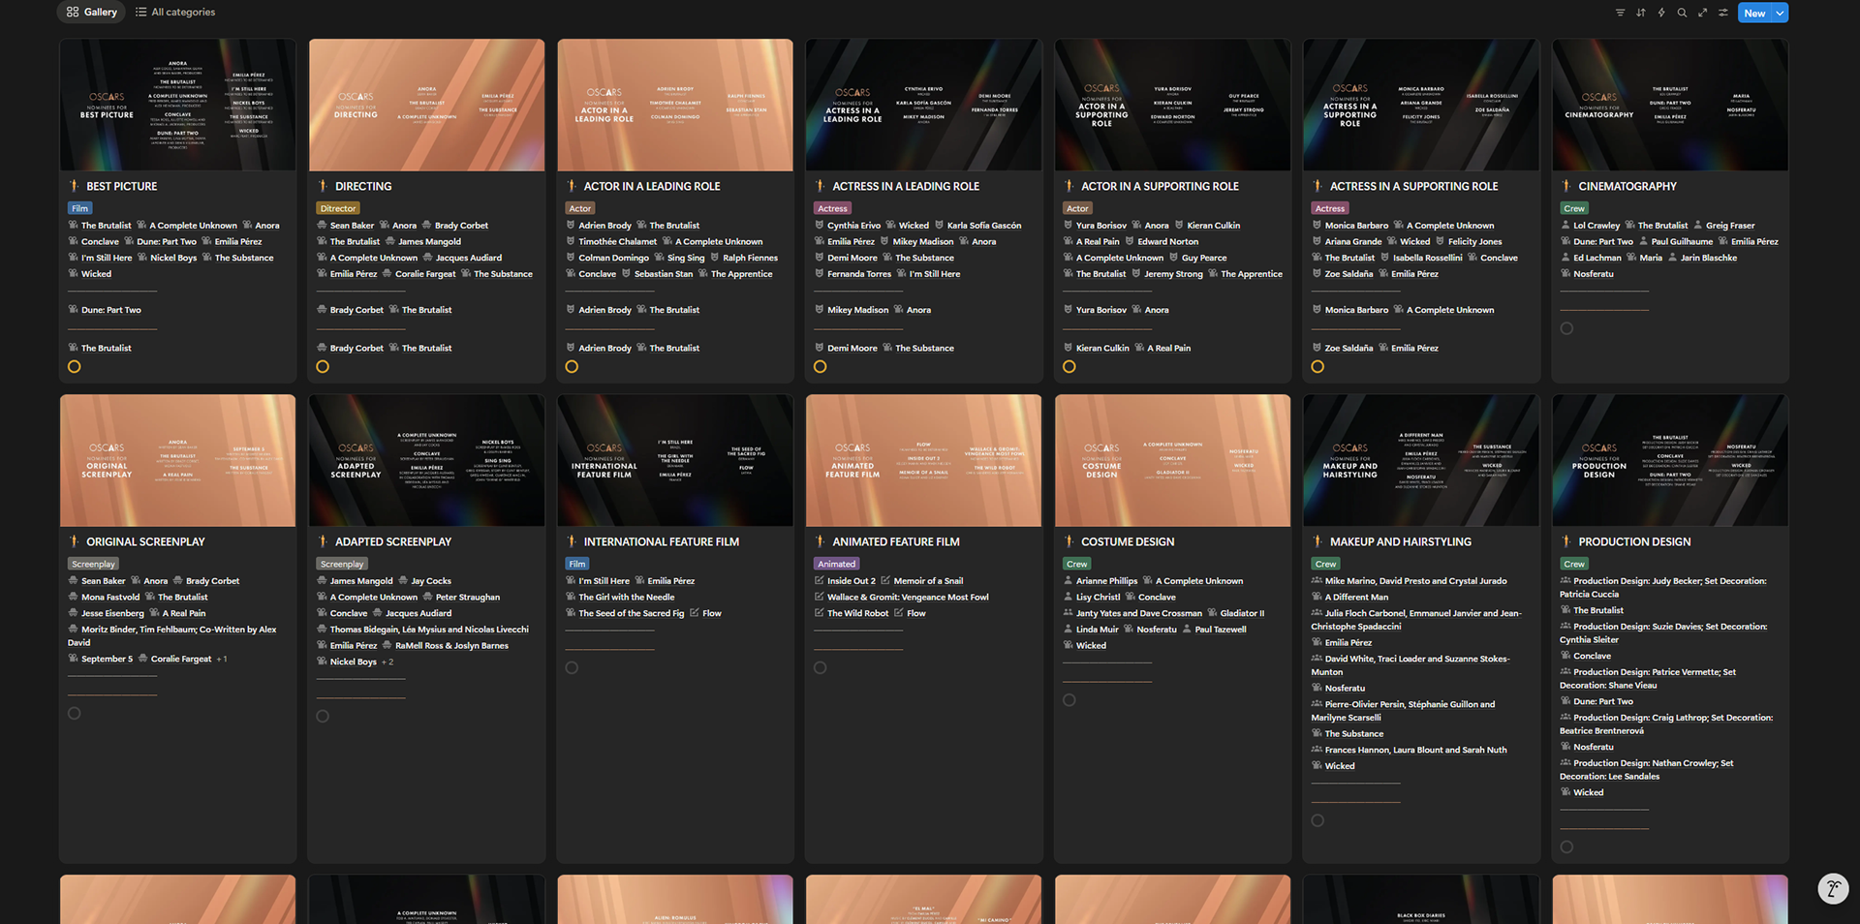Click the page icon beside INTERNATIONAL FEATURE FILM
Image resolution: width=1860 pixels, height=924 pixels.
(572, 541)
